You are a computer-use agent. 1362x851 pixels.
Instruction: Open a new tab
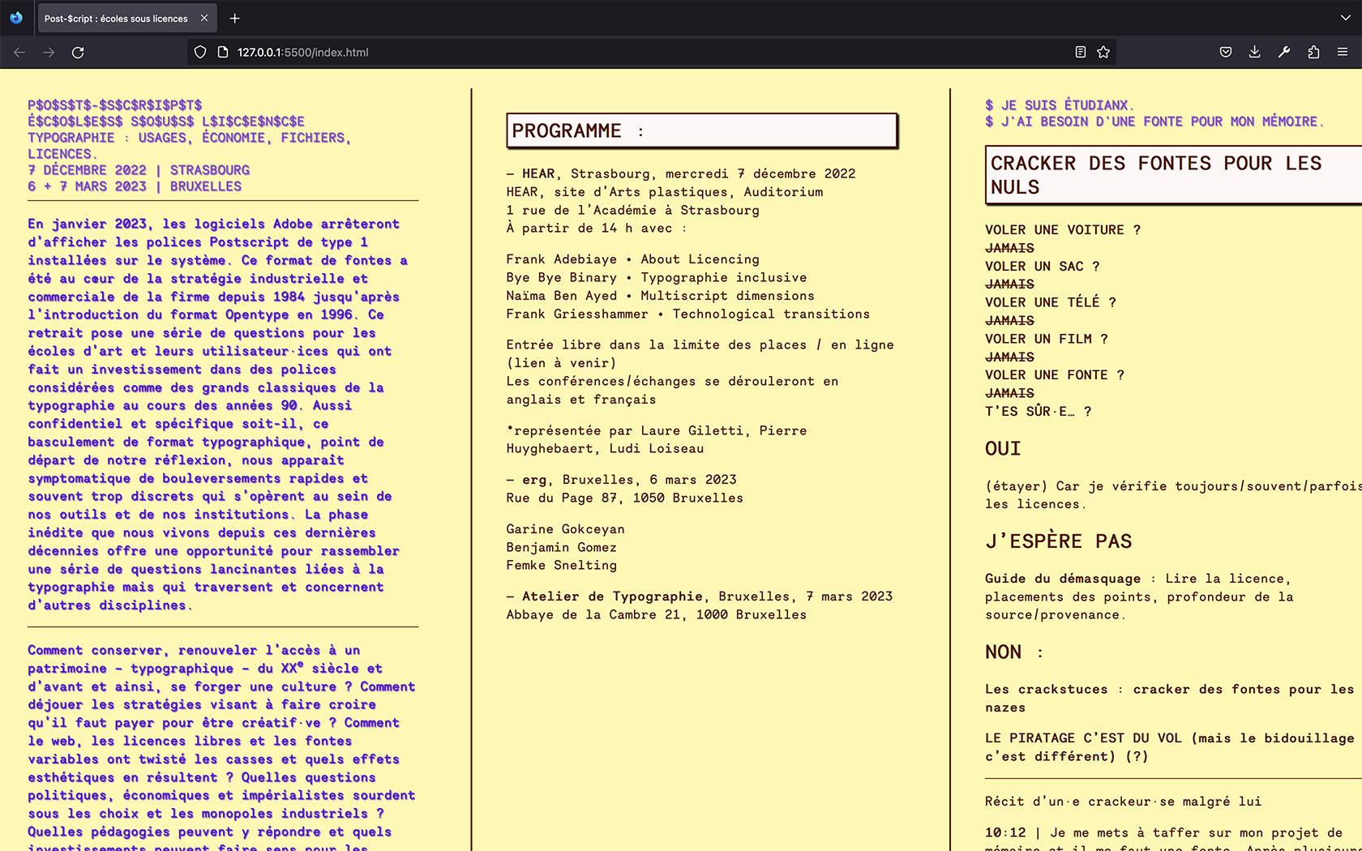[x=235, y=18]
